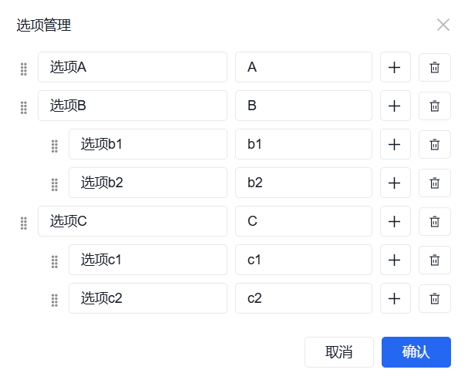The height and width of the screenshot is (383, 468).
Task: Click the plus icon beside 选项b2
Action: (395, 183)
